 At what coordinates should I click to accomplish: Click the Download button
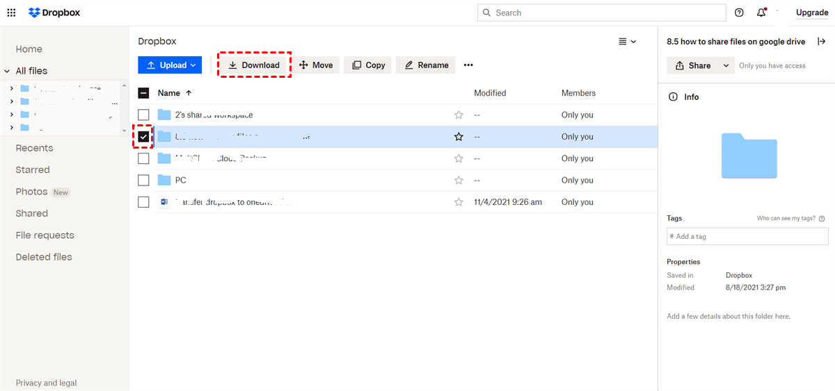point(254,65)
